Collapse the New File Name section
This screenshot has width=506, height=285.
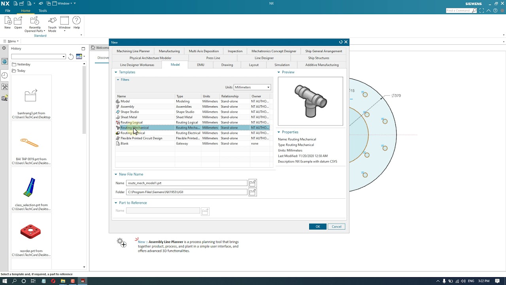click(116, 174)
